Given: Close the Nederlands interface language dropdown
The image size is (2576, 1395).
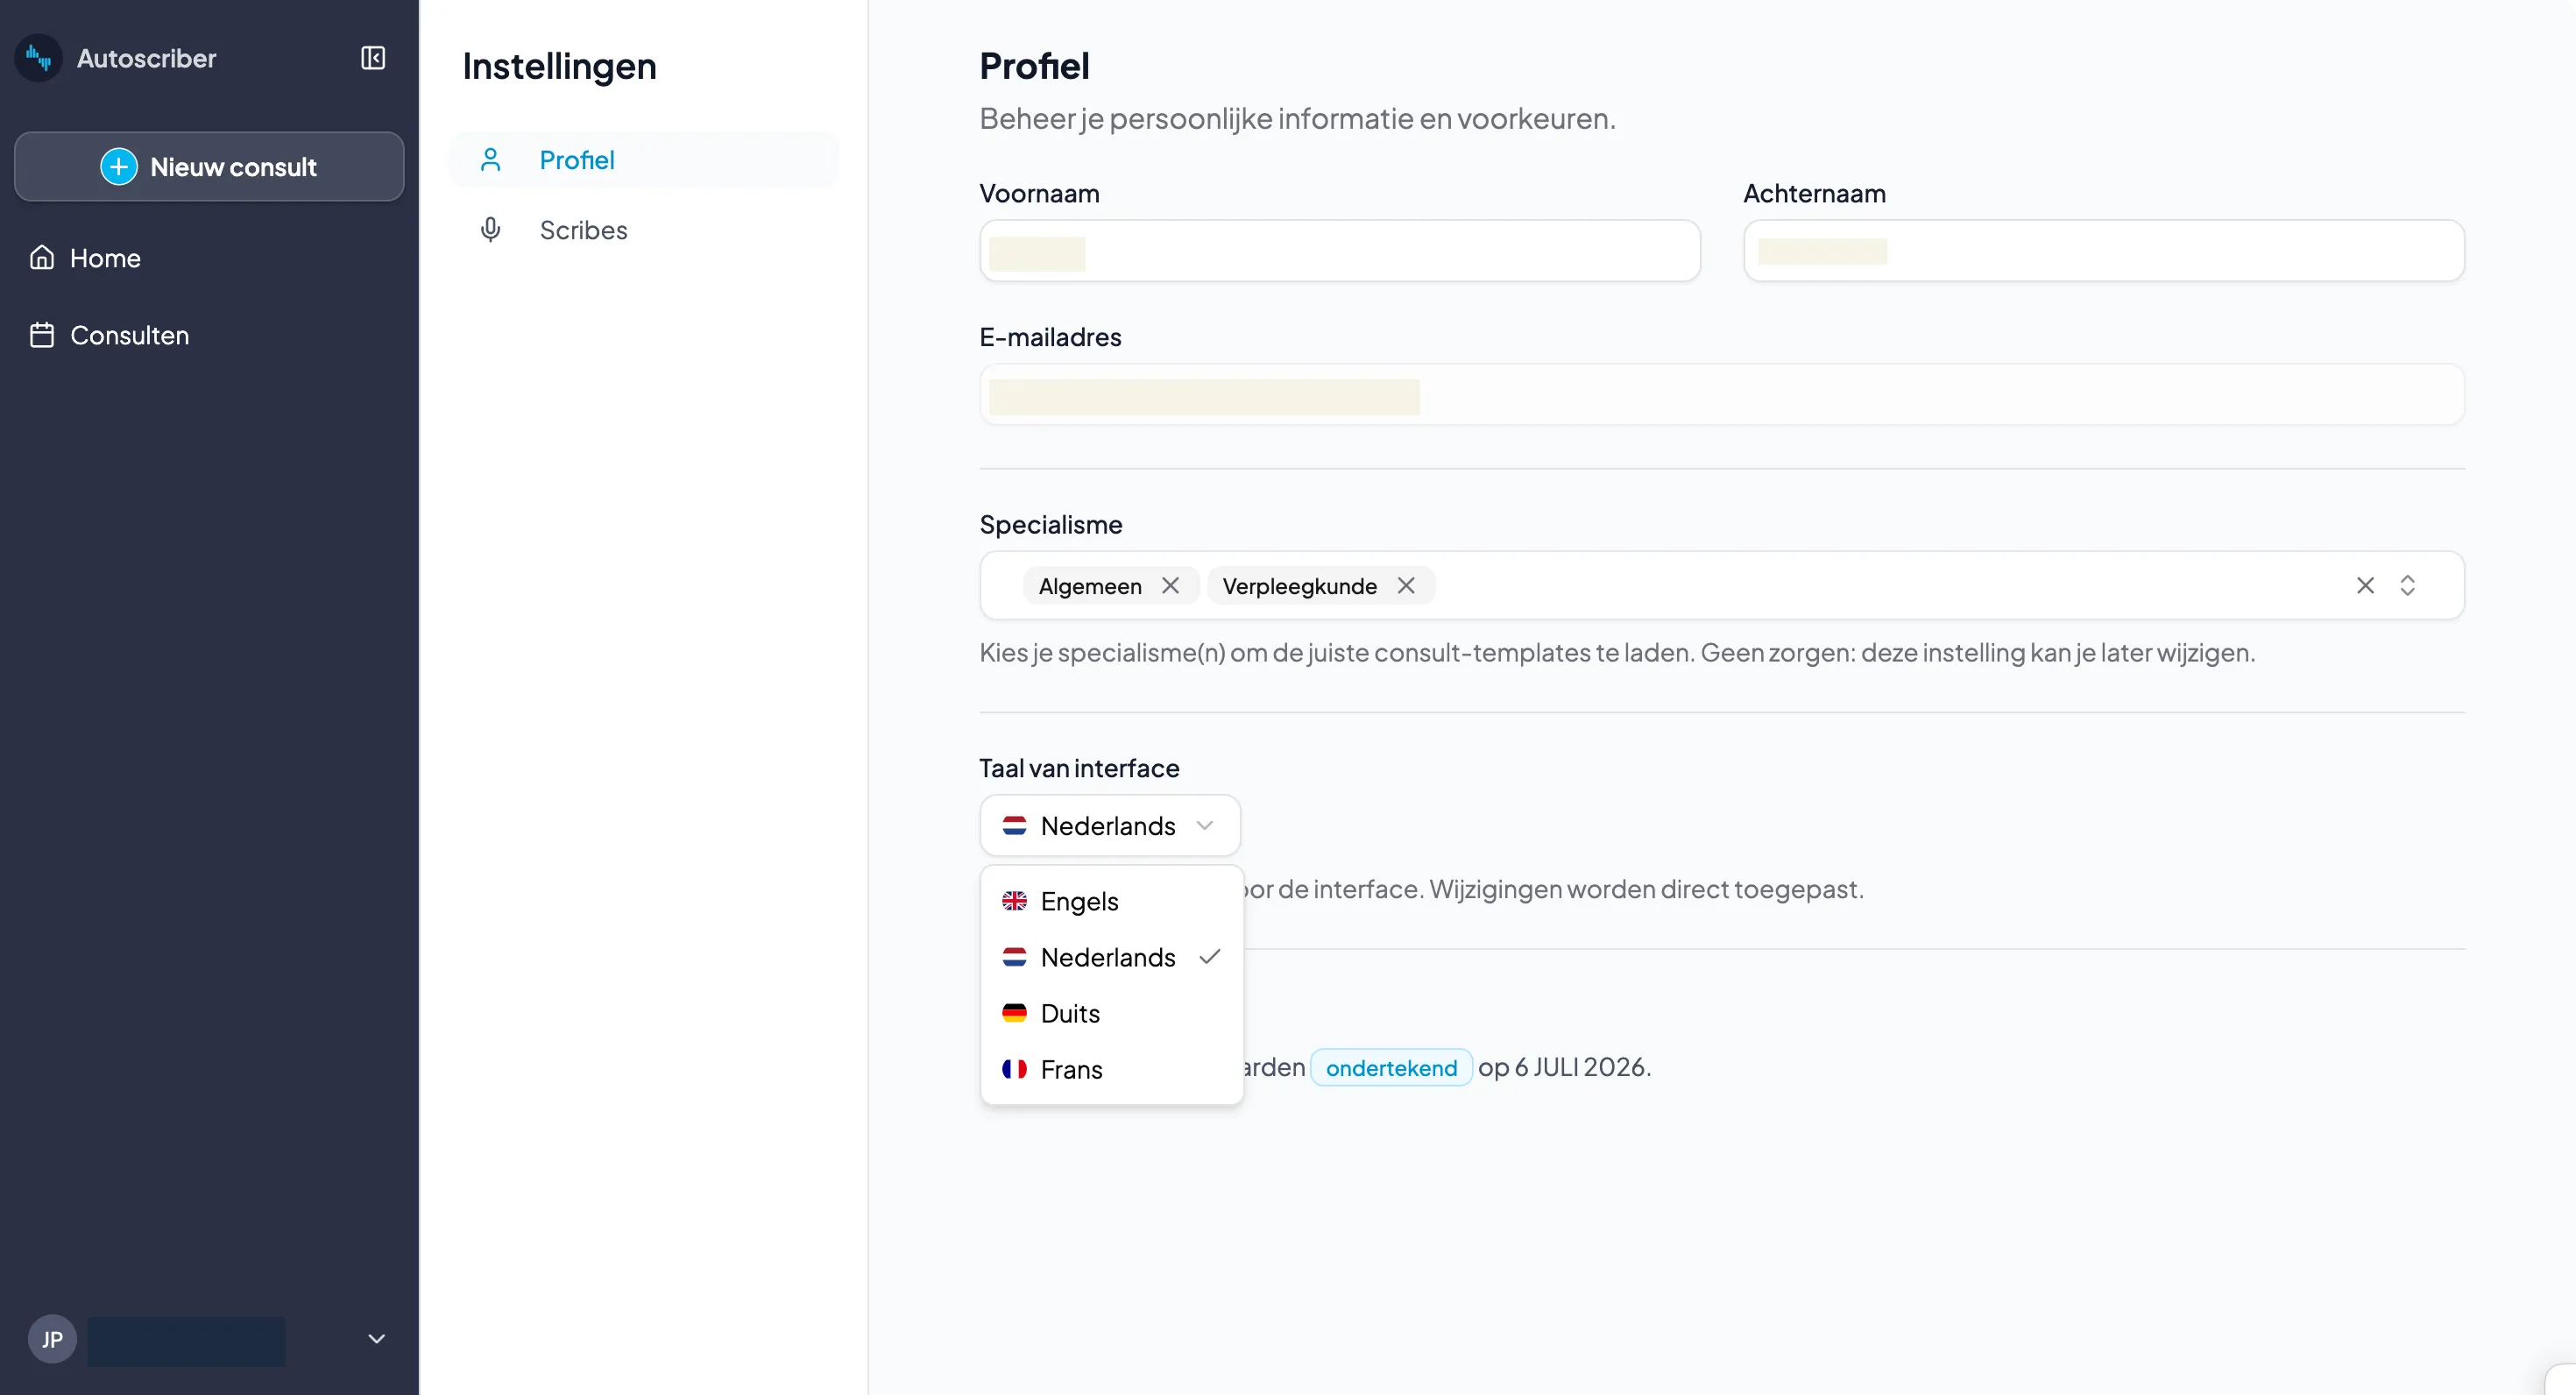Looking at the screenshot, I should (x=1110, y=826).
